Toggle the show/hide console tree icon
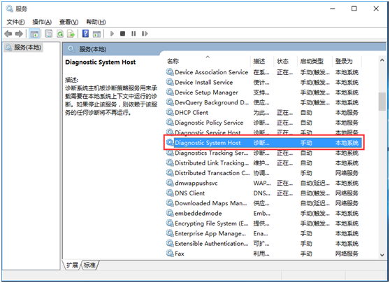Image resolution: width=390 pixels, height=283 pixels. tap(34, 34)
